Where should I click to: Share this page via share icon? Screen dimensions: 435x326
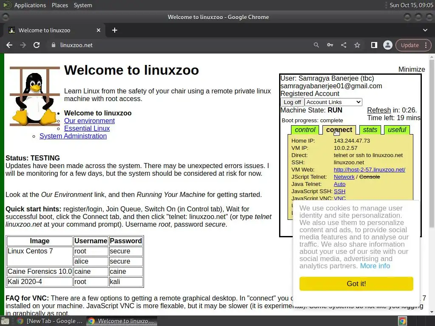pyautogui.click(x=344, y=45)
